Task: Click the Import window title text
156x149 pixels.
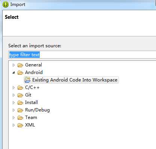Action: (18, 5)
